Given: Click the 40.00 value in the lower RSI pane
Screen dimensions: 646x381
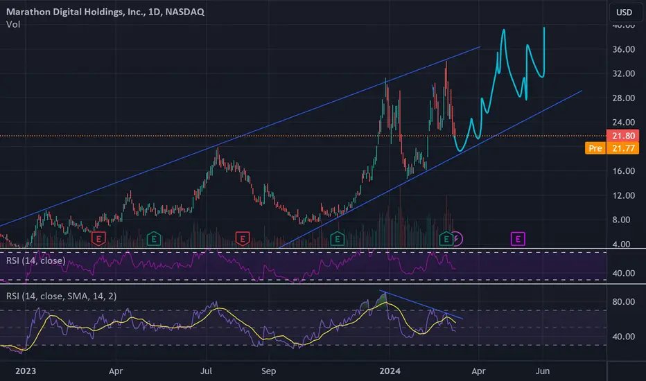Looking at the screenshot, I should (x=623, y=337).
